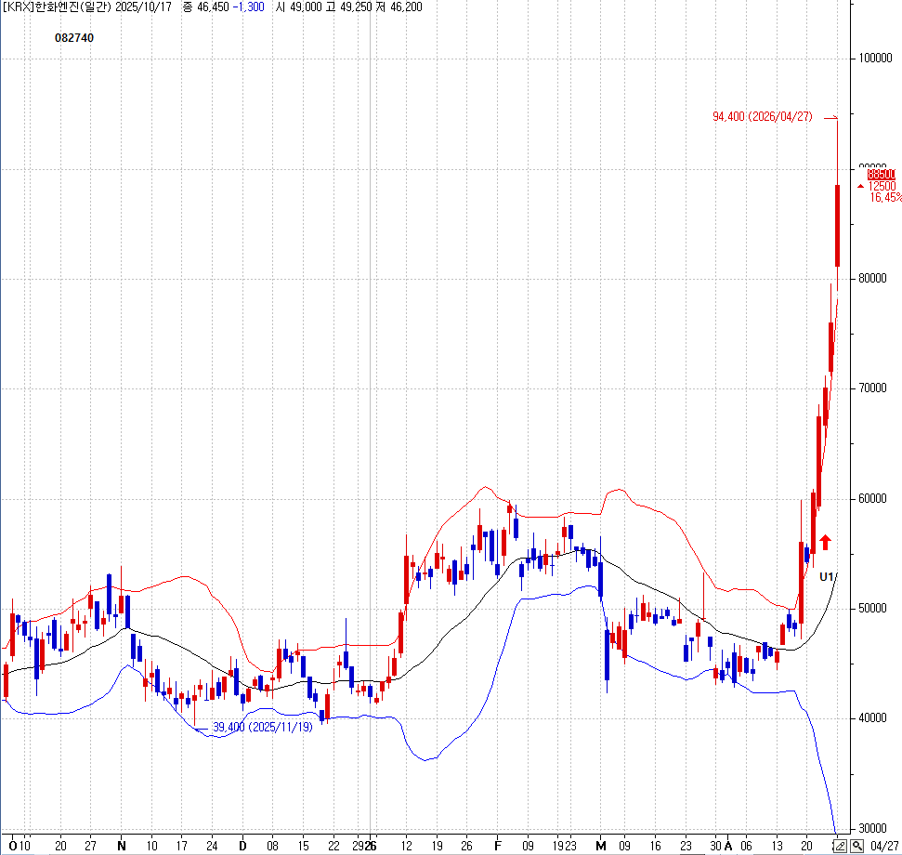This screenshot has height=855, width=902.
Task: Click the 88500 current price tag
Action: (x=882, y=175)
